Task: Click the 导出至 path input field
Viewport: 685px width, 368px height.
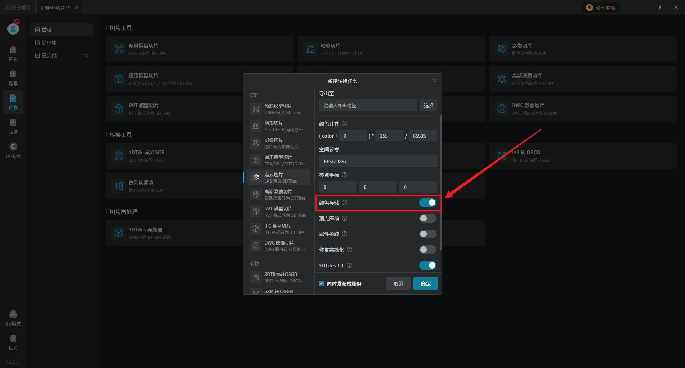Action: 367,106
